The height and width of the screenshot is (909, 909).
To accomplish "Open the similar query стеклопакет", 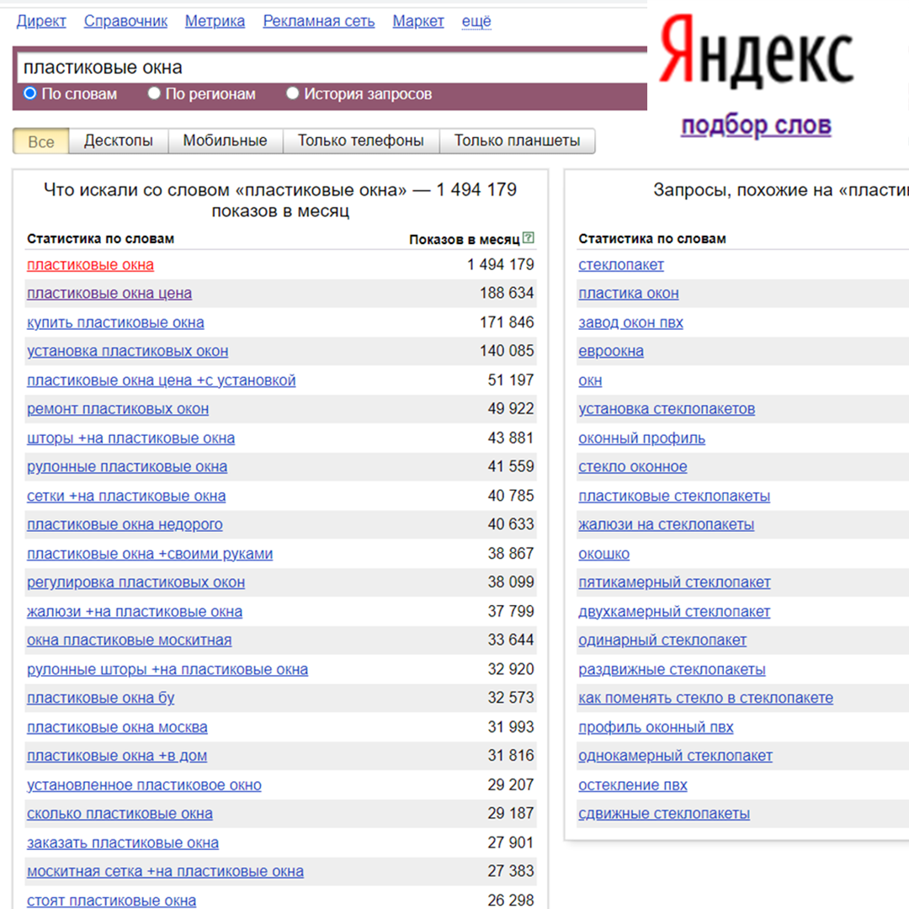I will click(x=621, y=265).
